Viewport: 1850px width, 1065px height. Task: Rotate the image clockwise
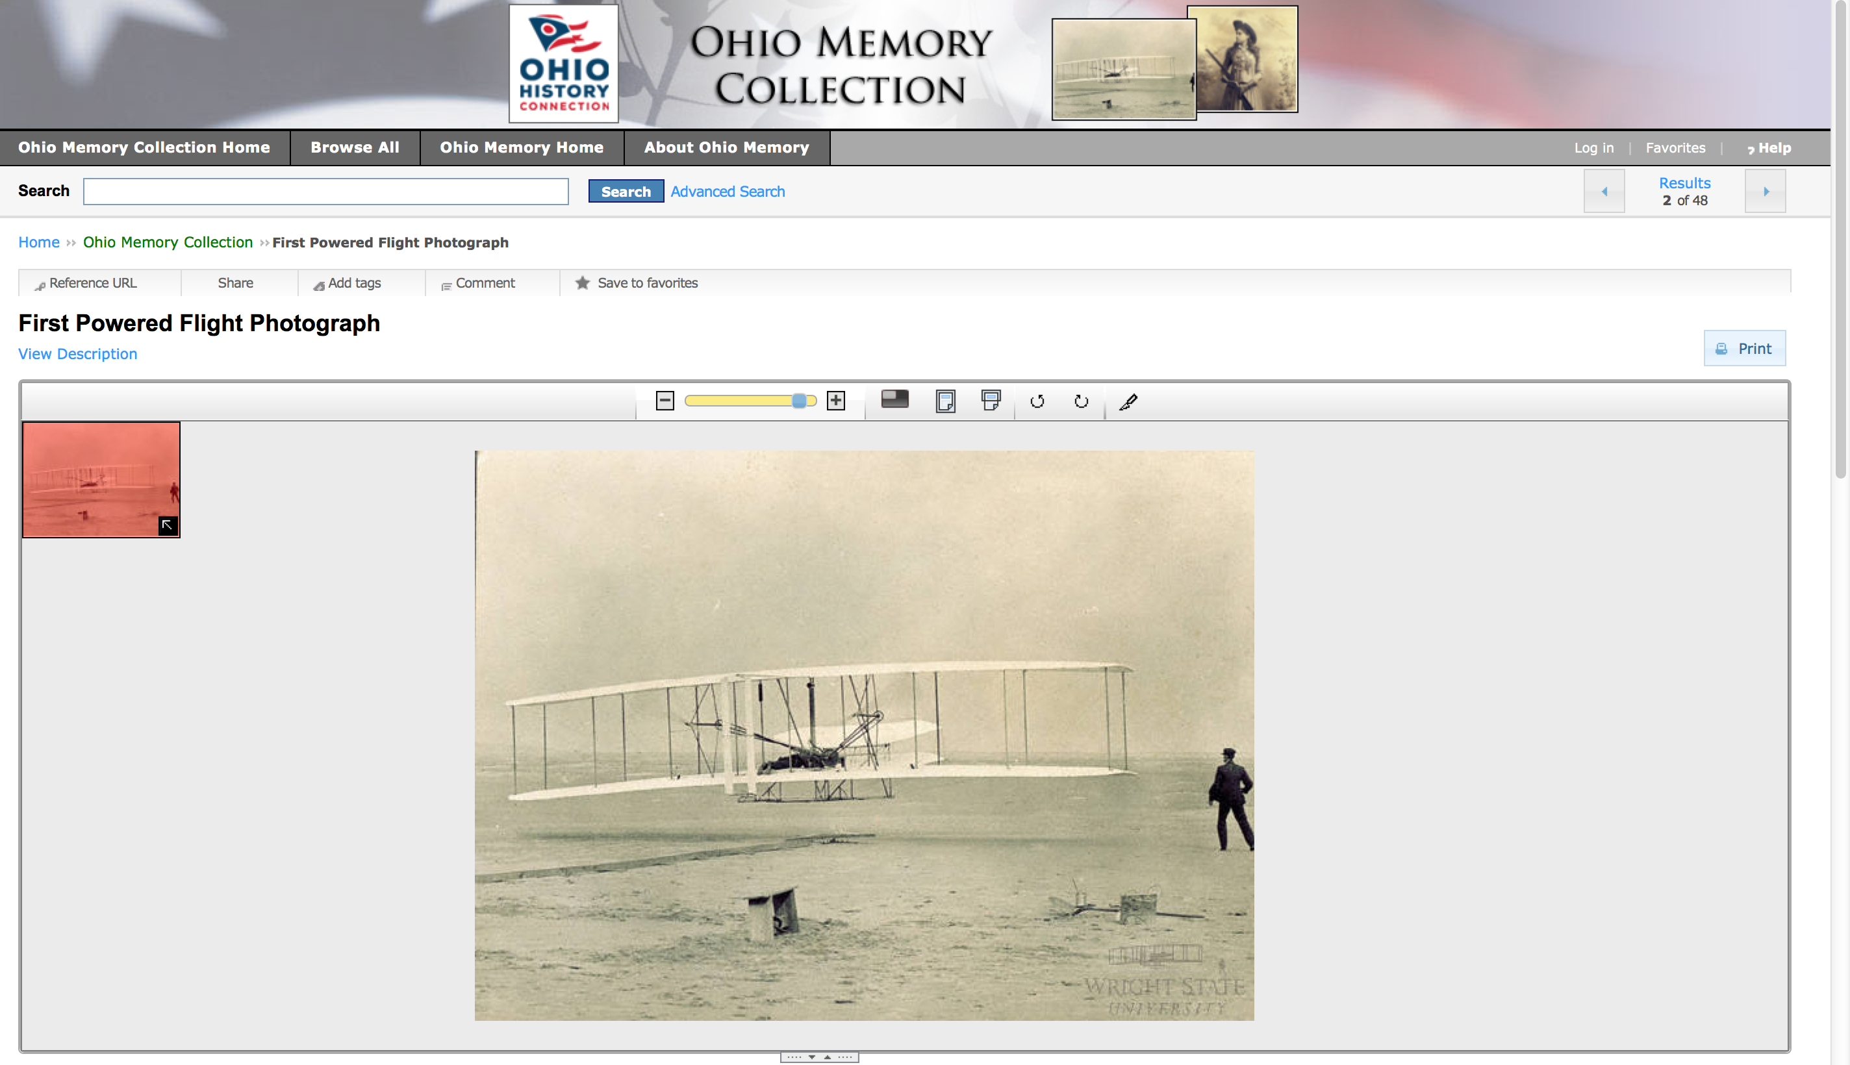[x=1080, y=401]
